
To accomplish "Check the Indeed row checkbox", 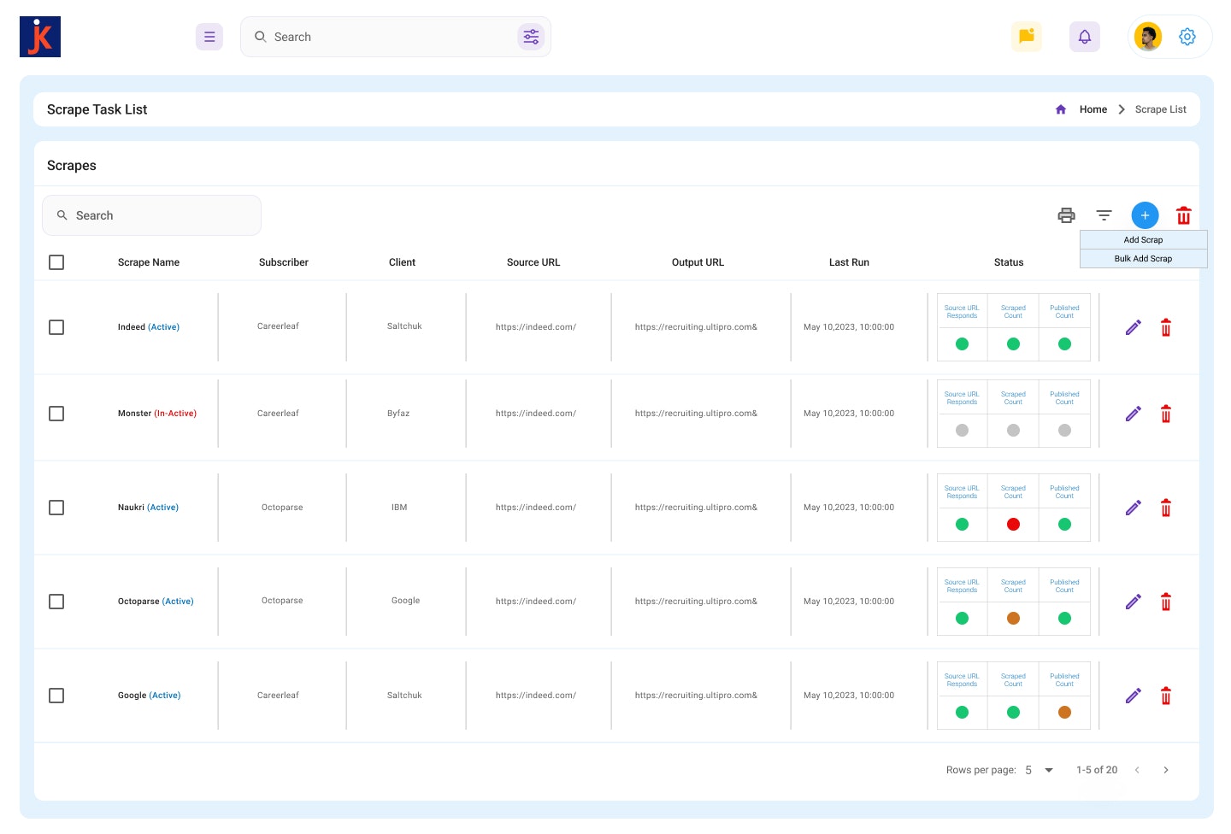I will pos(56,327).
